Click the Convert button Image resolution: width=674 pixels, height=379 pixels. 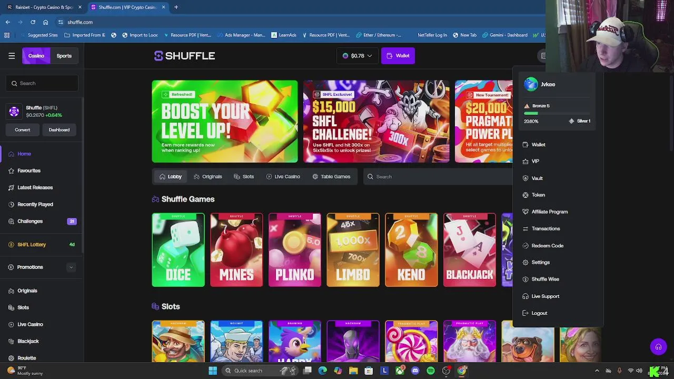click(23, 129)
